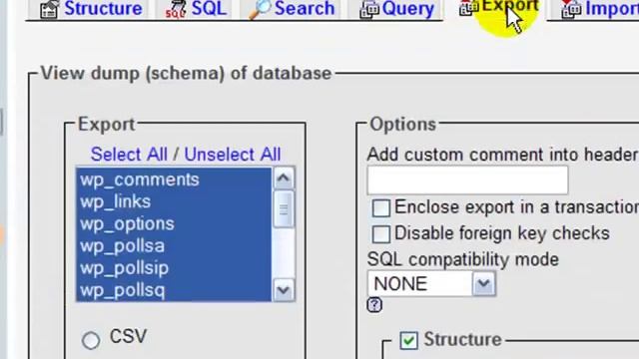Open SQL compatibility mode NONE dropdown

tap(431, 283)
